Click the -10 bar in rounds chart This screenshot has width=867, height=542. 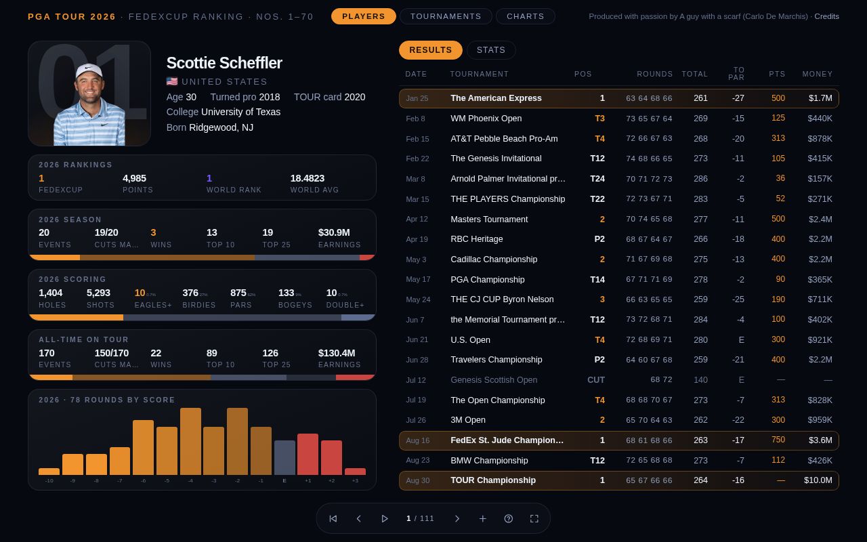click(x=49, y=472)
